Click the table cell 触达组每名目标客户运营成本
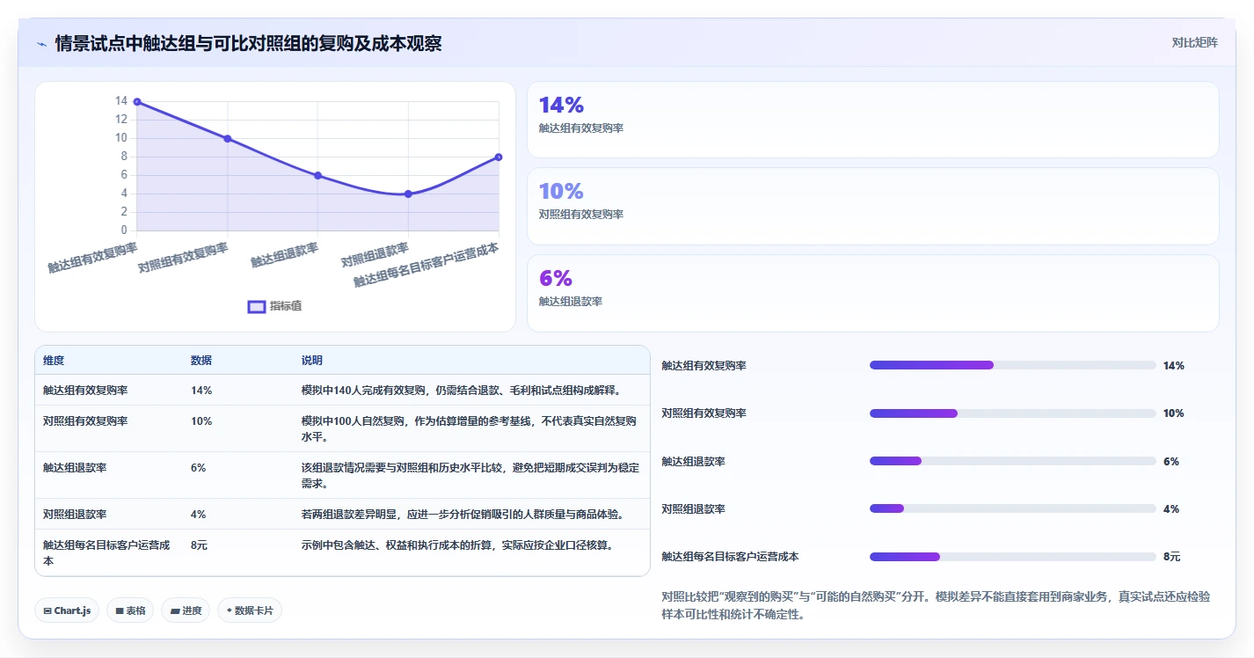Image resolution: width=1254 pixels, height=658 pixels. pos(106,552)
